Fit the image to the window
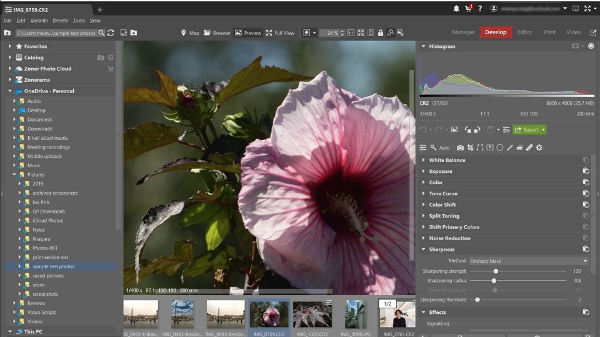 [361, 33]
